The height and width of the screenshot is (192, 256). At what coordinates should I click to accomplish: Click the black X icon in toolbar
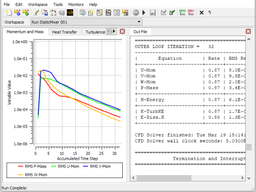pyautogui.click(x=201, y=13)
